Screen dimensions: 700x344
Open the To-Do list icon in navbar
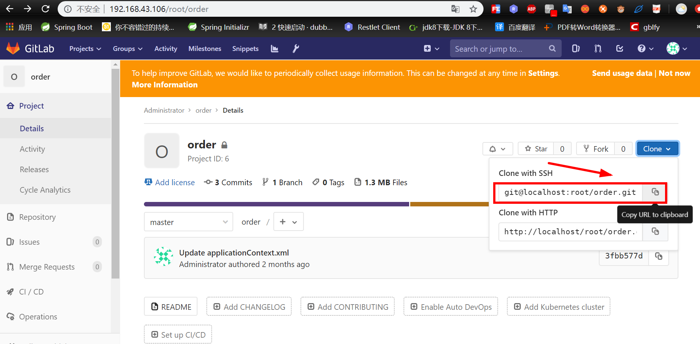point(620,49)
